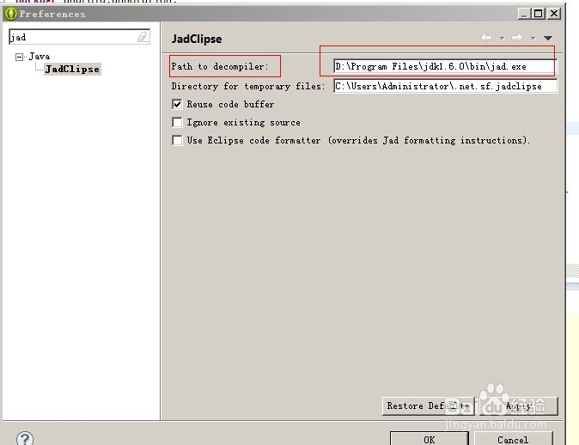579x445 pixels.
Task: Enable Ignore existing source checkbox
Action: (177, 122)
